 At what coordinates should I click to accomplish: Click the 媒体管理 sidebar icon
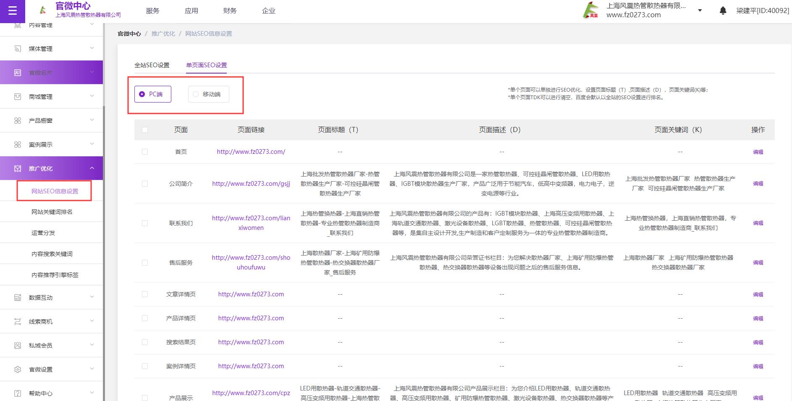(18, 49)
